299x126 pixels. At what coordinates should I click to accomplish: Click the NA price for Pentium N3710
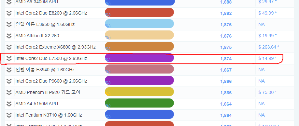point(262,115)
